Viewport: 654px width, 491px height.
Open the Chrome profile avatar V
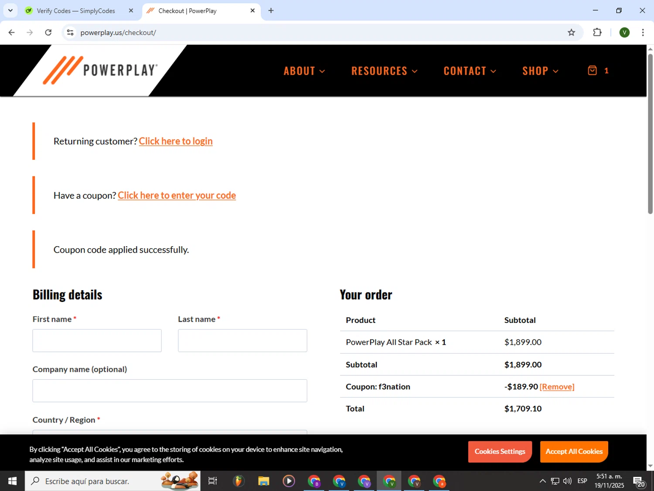pyautogui.click(x=624, y=32)
